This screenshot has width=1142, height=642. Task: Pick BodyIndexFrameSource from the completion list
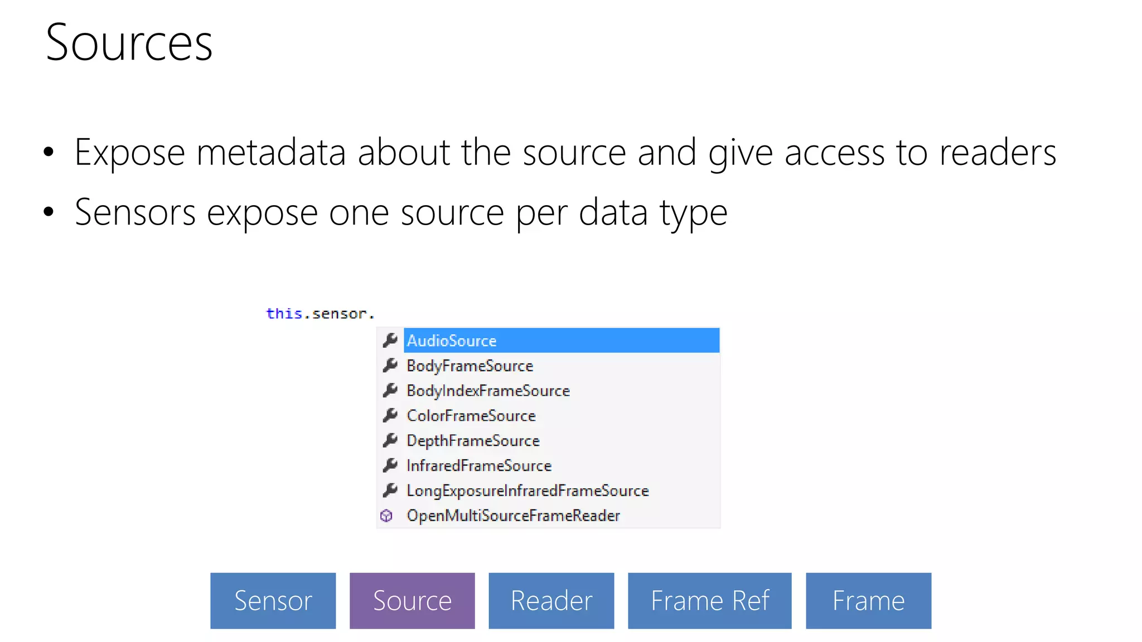[x=488, y=391]
